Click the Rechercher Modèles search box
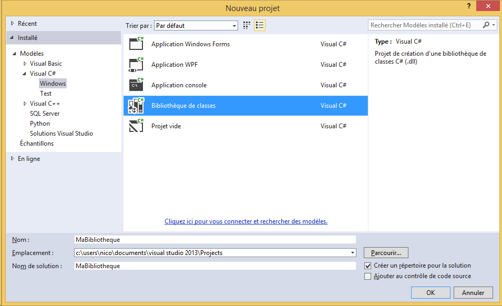 (425, 25)
